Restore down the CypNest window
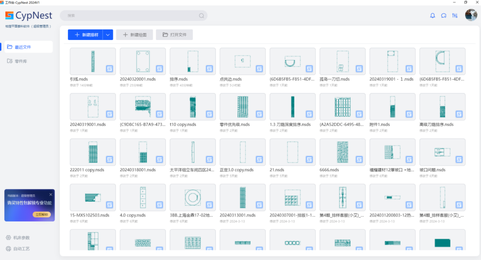Screen dimensions: 481x260 coord(465,2)
